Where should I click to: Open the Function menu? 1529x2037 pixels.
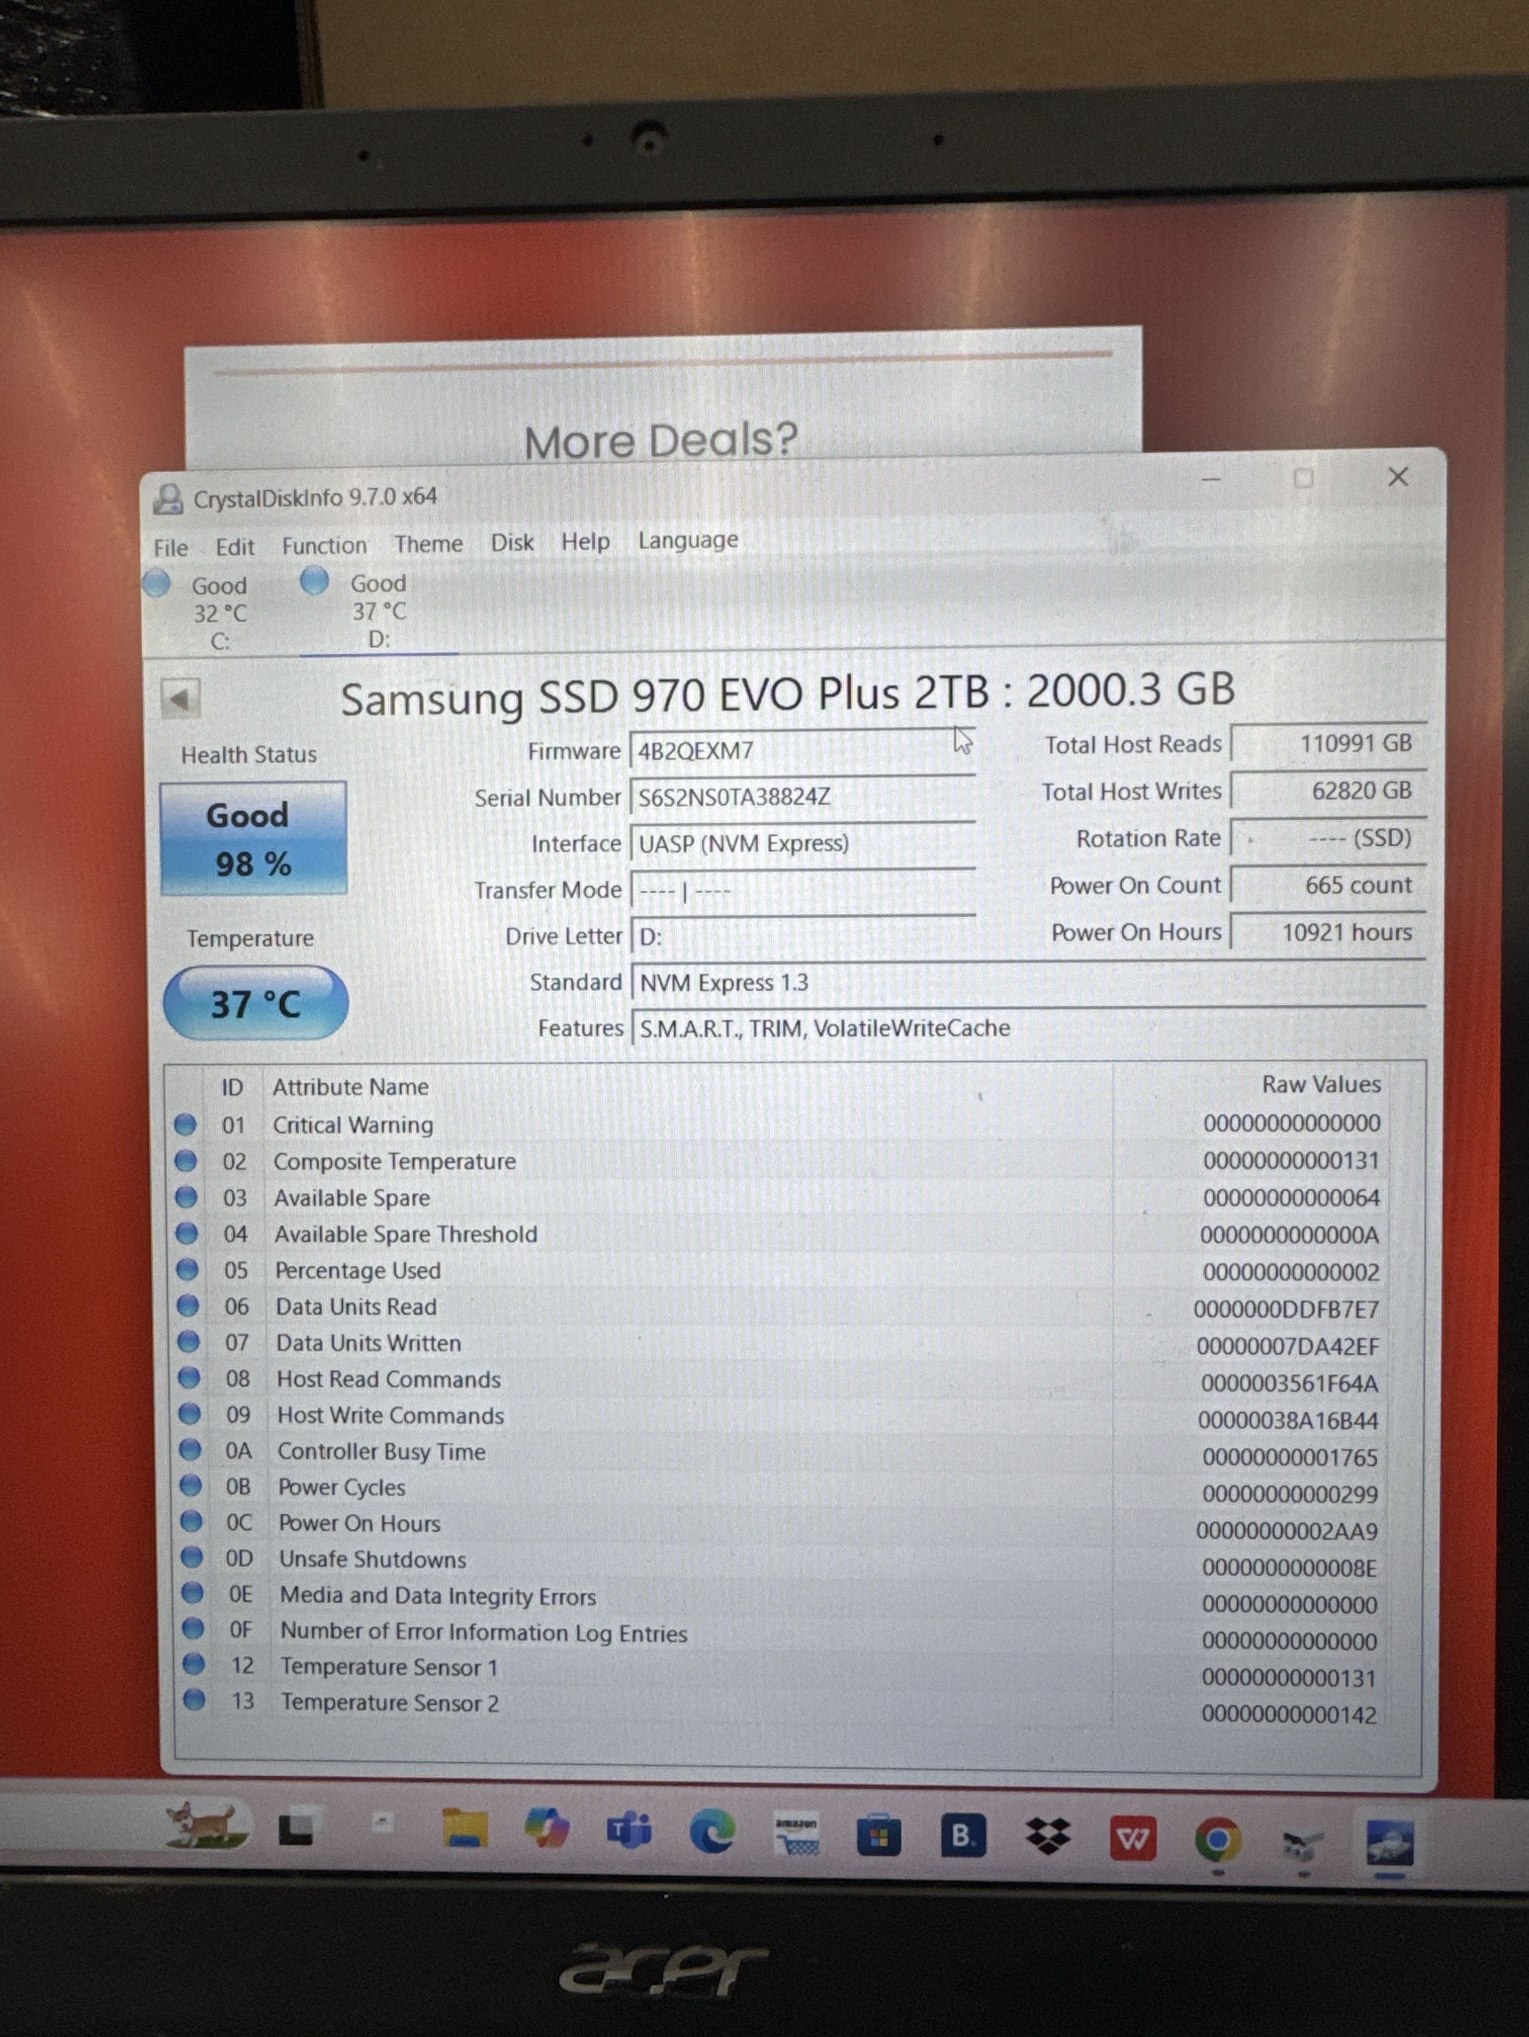point(324,545)
